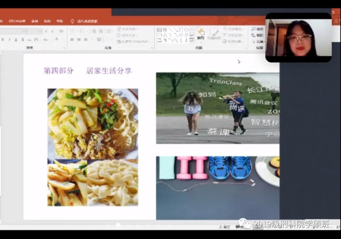This screenshot has height=239, width=341.
Task: Click the Find (查找) magnifier button
Action: point(257,29)
